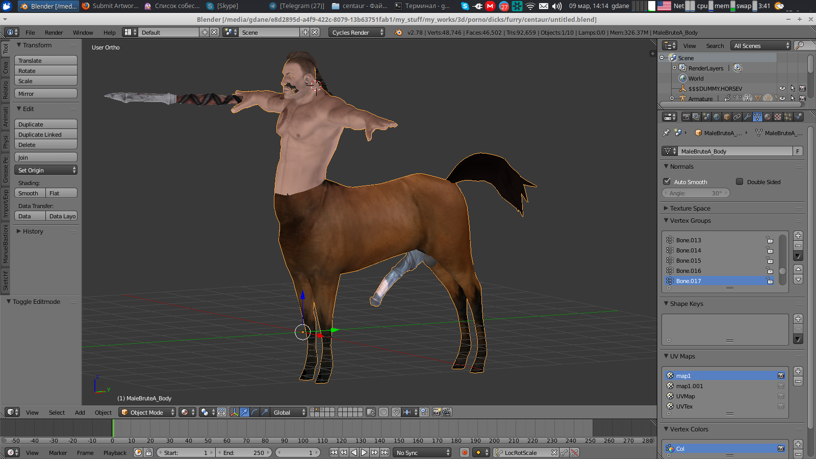The height and width of the screenshot is (459, 816).
Task: Click the Auto Smooth Angle slider
Action: (696, 193)
